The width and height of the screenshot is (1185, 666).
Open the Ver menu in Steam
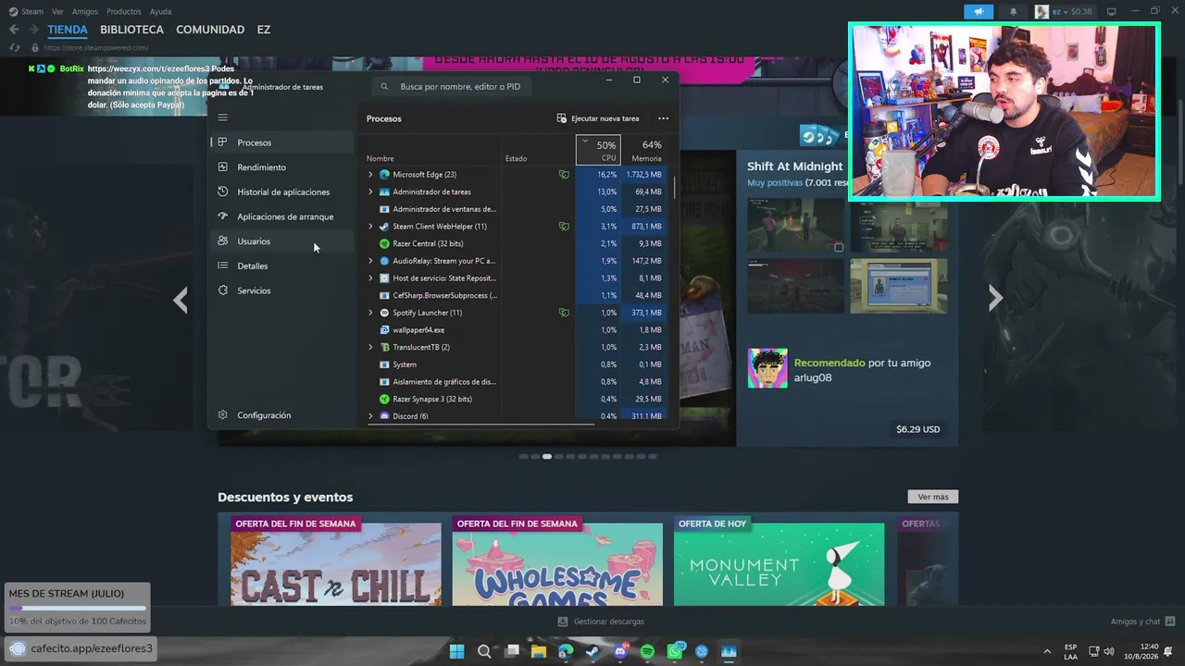tap(57, 11)
